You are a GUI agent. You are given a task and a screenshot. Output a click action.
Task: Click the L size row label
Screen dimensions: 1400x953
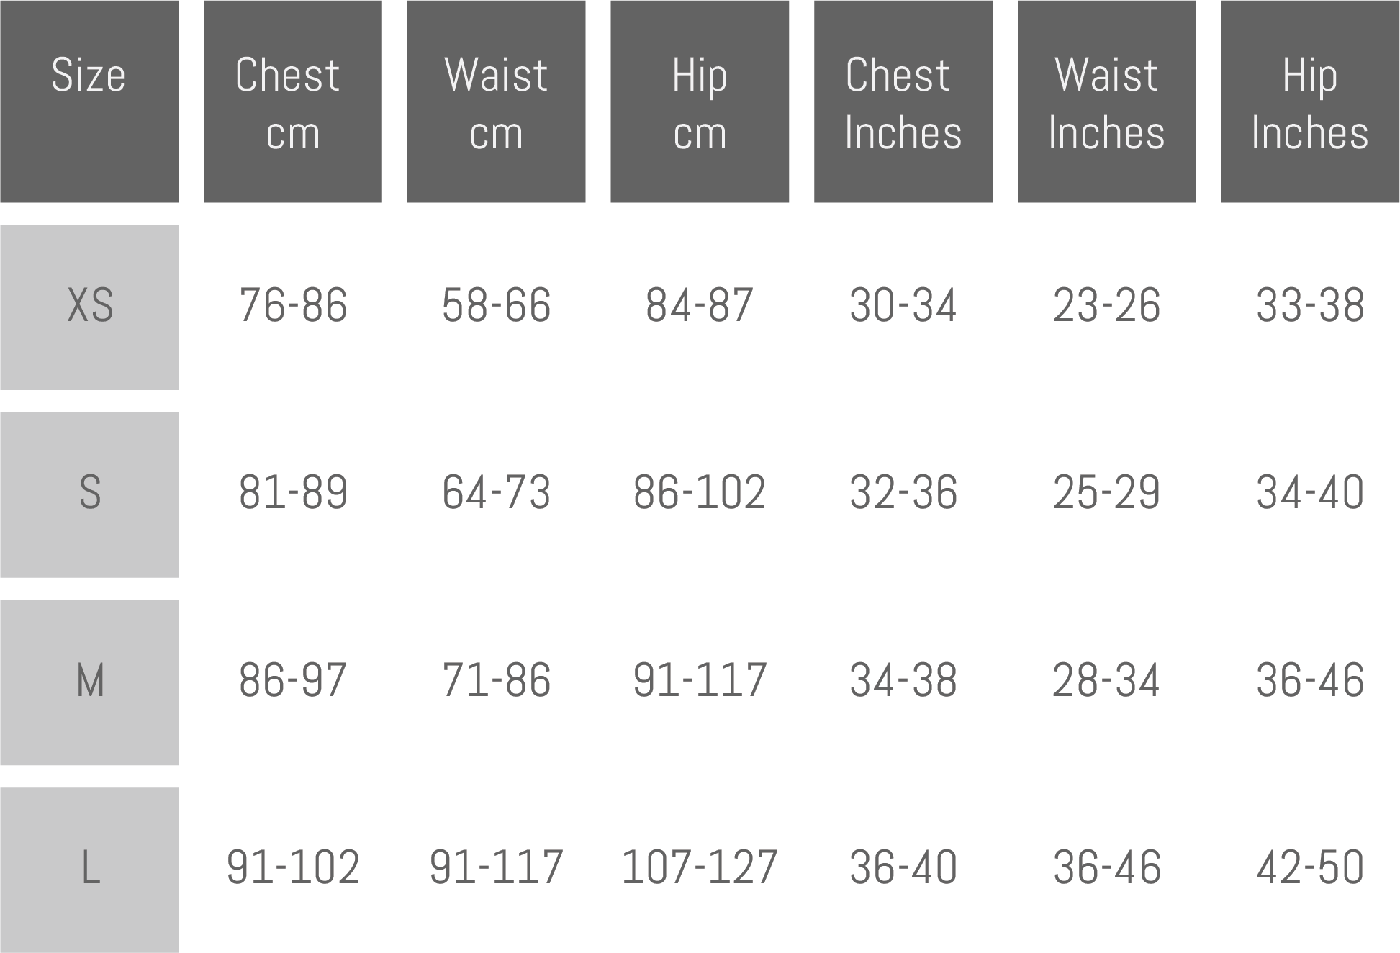point(89,869)
